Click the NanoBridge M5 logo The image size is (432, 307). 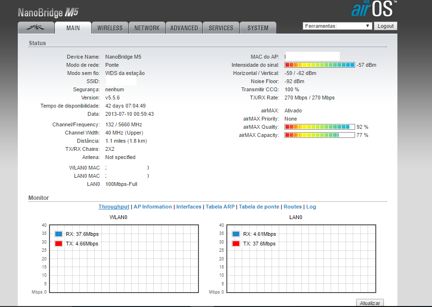[x=48, y=12]
